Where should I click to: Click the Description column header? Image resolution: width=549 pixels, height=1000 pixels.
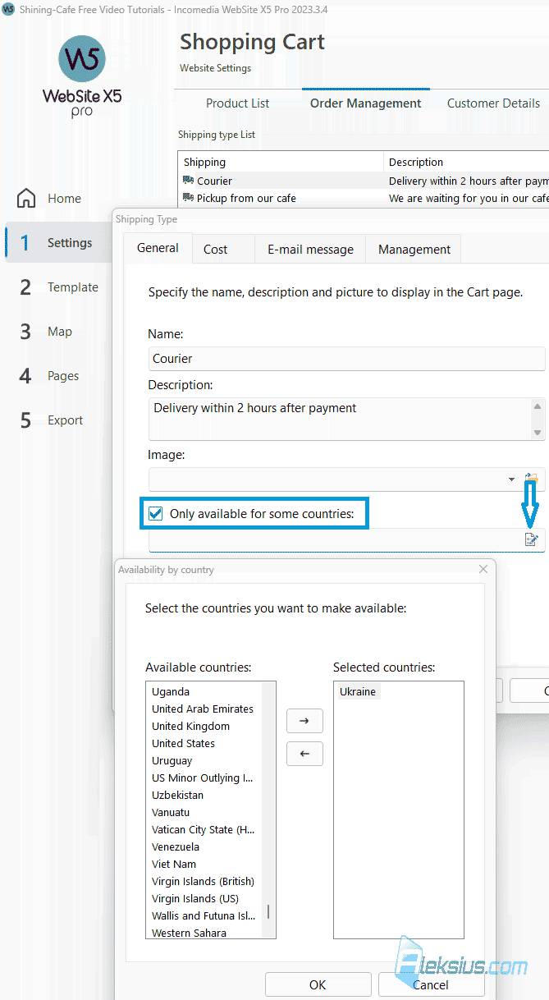click(x=466, y=162)
